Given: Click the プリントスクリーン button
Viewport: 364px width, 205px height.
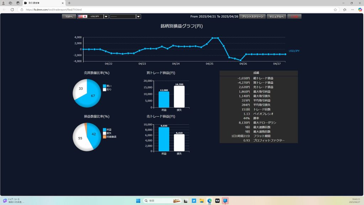Looking at the screenshot, I should point(252,16).
